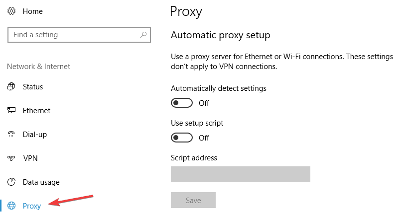Open the Dial-up settings
The height and width of the screenshot is (213, 402).
tap(35, 135)
